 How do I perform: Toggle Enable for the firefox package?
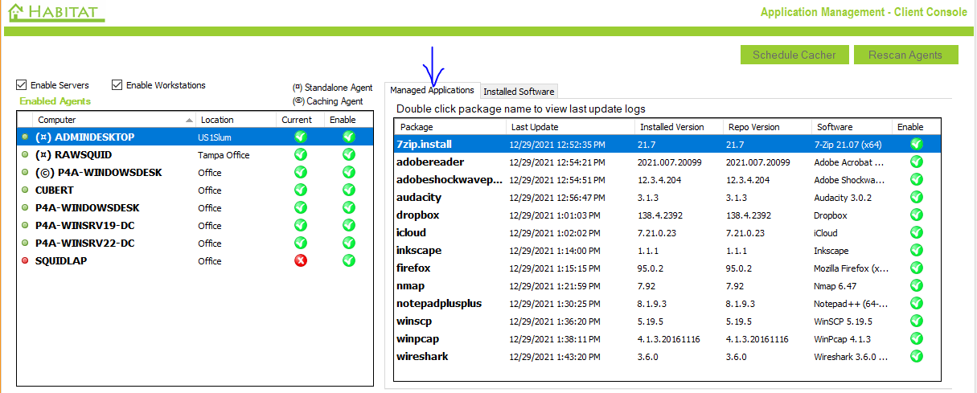coord(916,268)
